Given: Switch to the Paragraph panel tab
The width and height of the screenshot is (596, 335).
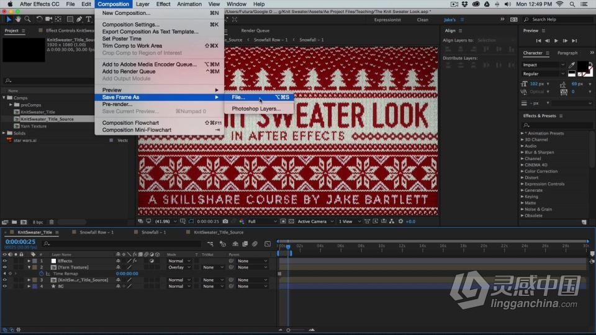Looking at the screenshot, I should coord(567,53).
